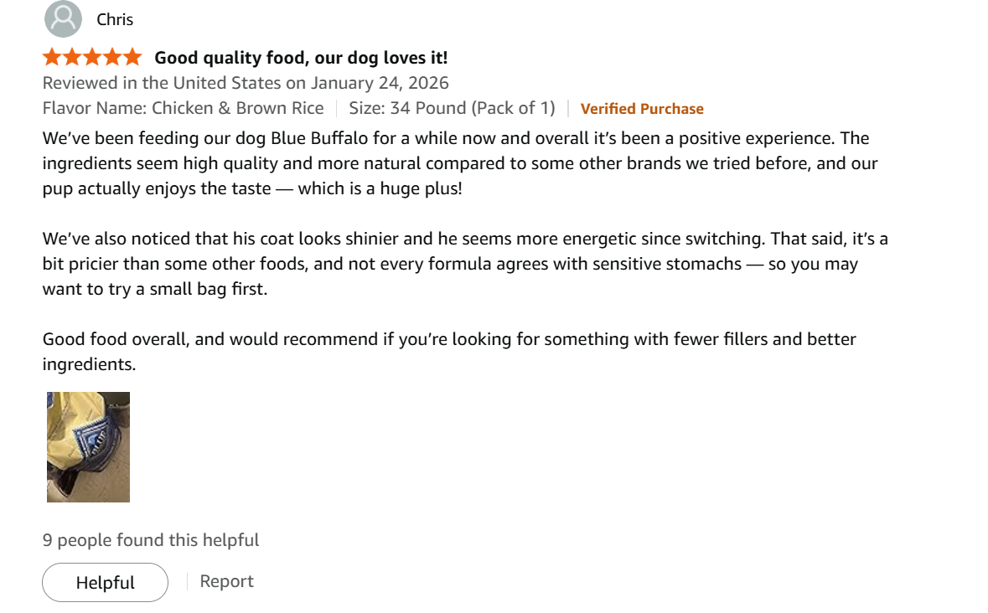Screen dimensions: 988x613
Task: Click the Verified Purchase badge
Action: coord(642,108)
